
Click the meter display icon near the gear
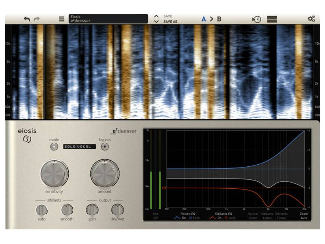[x=272, y=18]
